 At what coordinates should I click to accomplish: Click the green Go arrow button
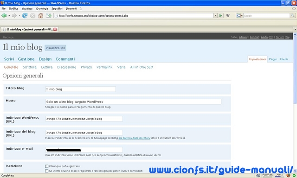pos(221,15)
